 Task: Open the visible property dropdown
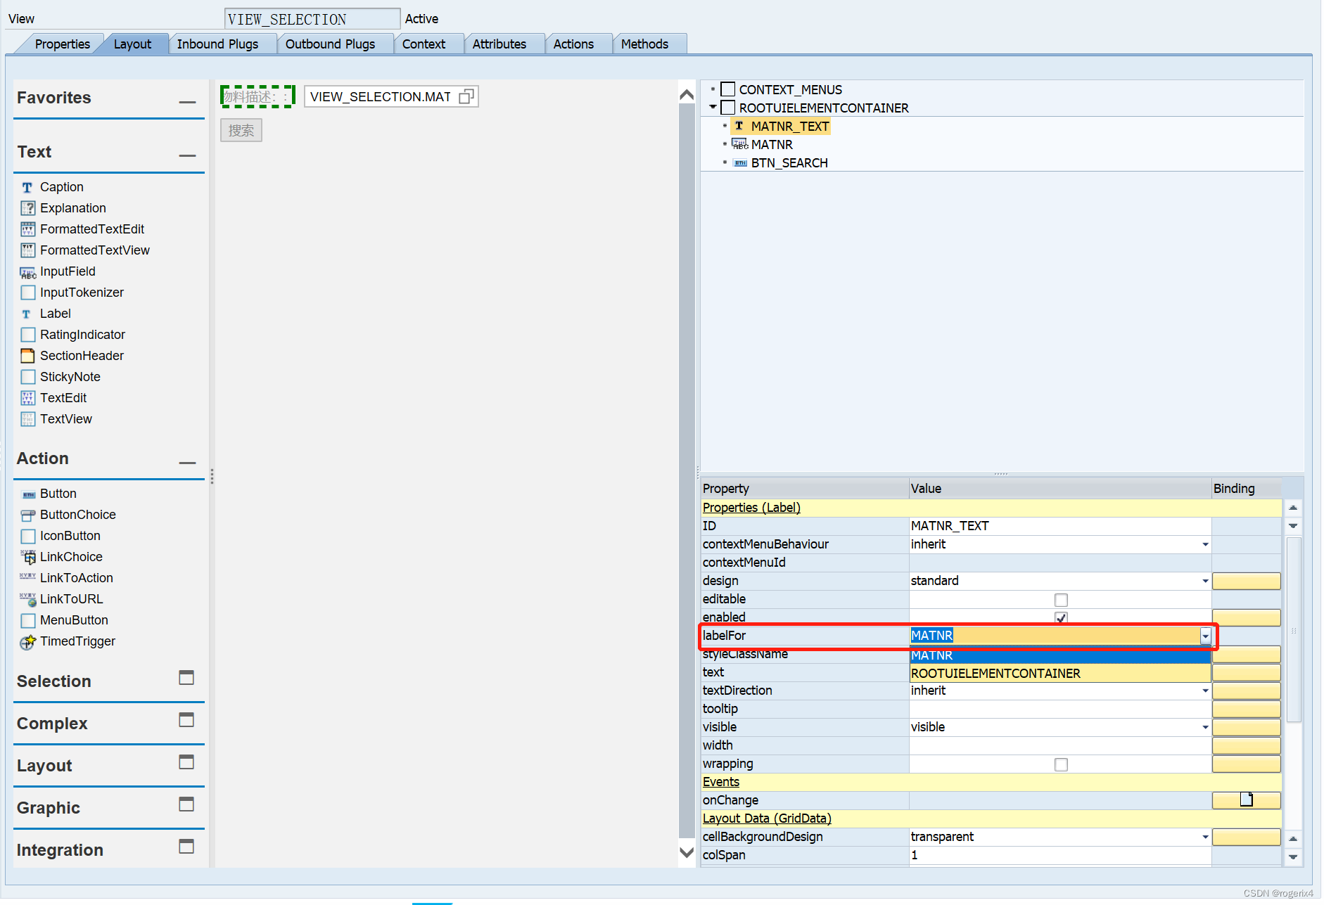coord(1205,727)
